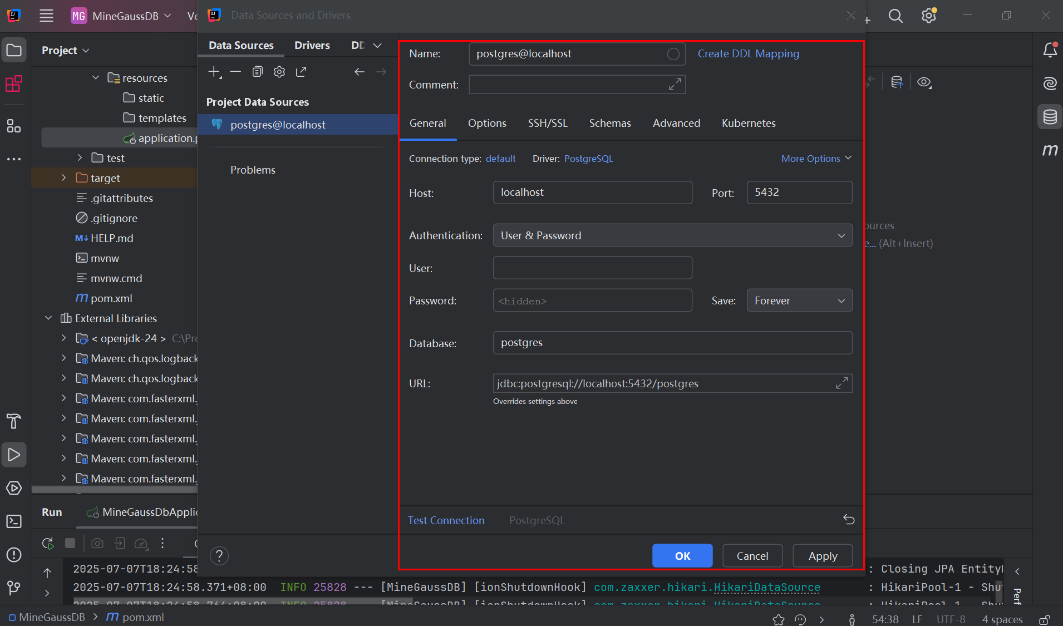
Task: Open the Run tool window icon
Action: tap(14, 455)
